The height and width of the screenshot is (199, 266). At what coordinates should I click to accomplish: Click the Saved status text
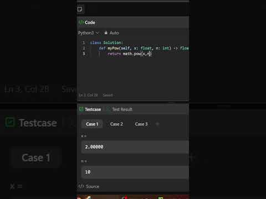click(108, 95)
